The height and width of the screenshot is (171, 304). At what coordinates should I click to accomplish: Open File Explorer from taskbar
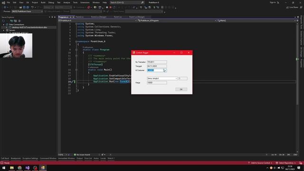point(12,168)
